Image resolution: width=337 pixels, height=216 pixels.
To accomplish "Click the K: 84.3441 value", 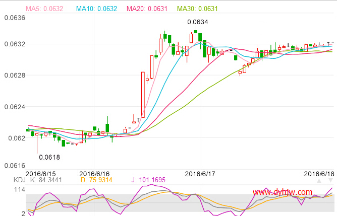I will (x=46, y=180).
